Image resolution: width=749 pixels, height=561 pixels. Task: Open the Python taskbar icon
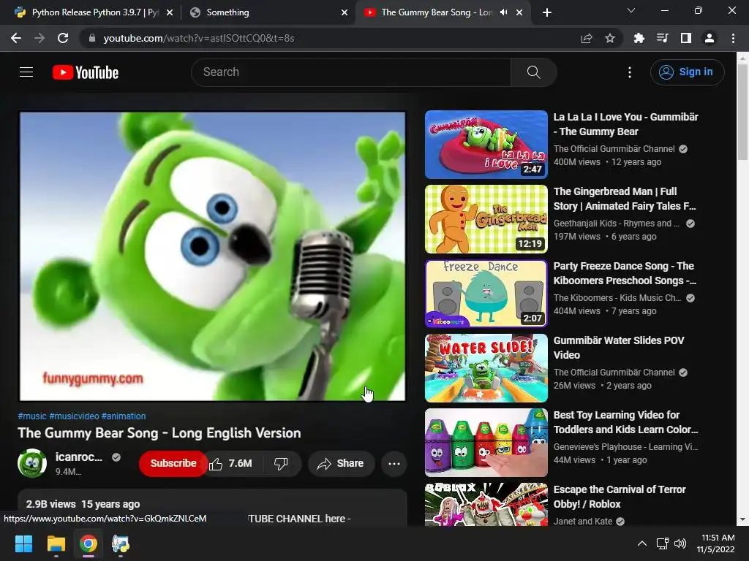pos(121,543)
